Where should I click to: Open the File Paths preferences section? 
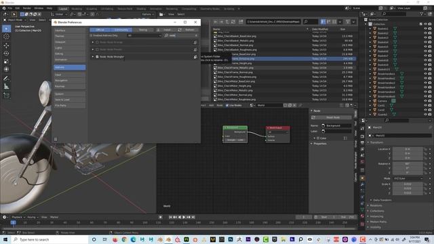click(69, 106)
